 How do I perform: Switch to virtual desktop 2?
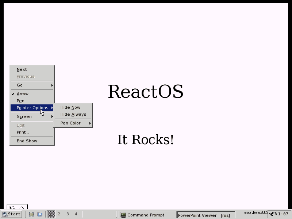[x=59, y=214]
